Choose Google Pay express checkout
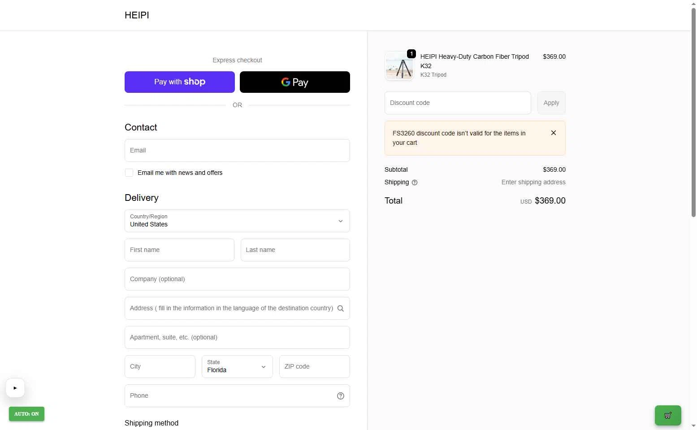 point(295,82)
